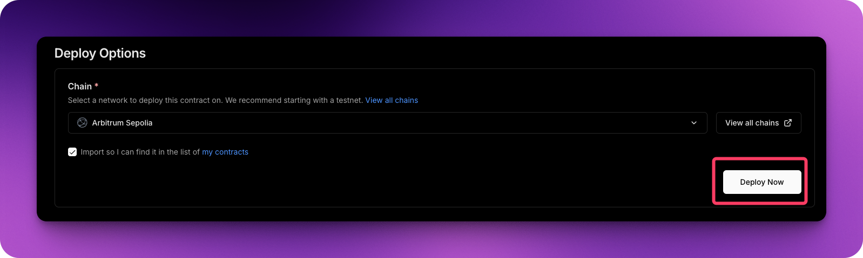Uncheck the Import to my contracts checkbox
The height and width of the screenshot is (258, 863).
pyautogui.click(x=72, y=152)
